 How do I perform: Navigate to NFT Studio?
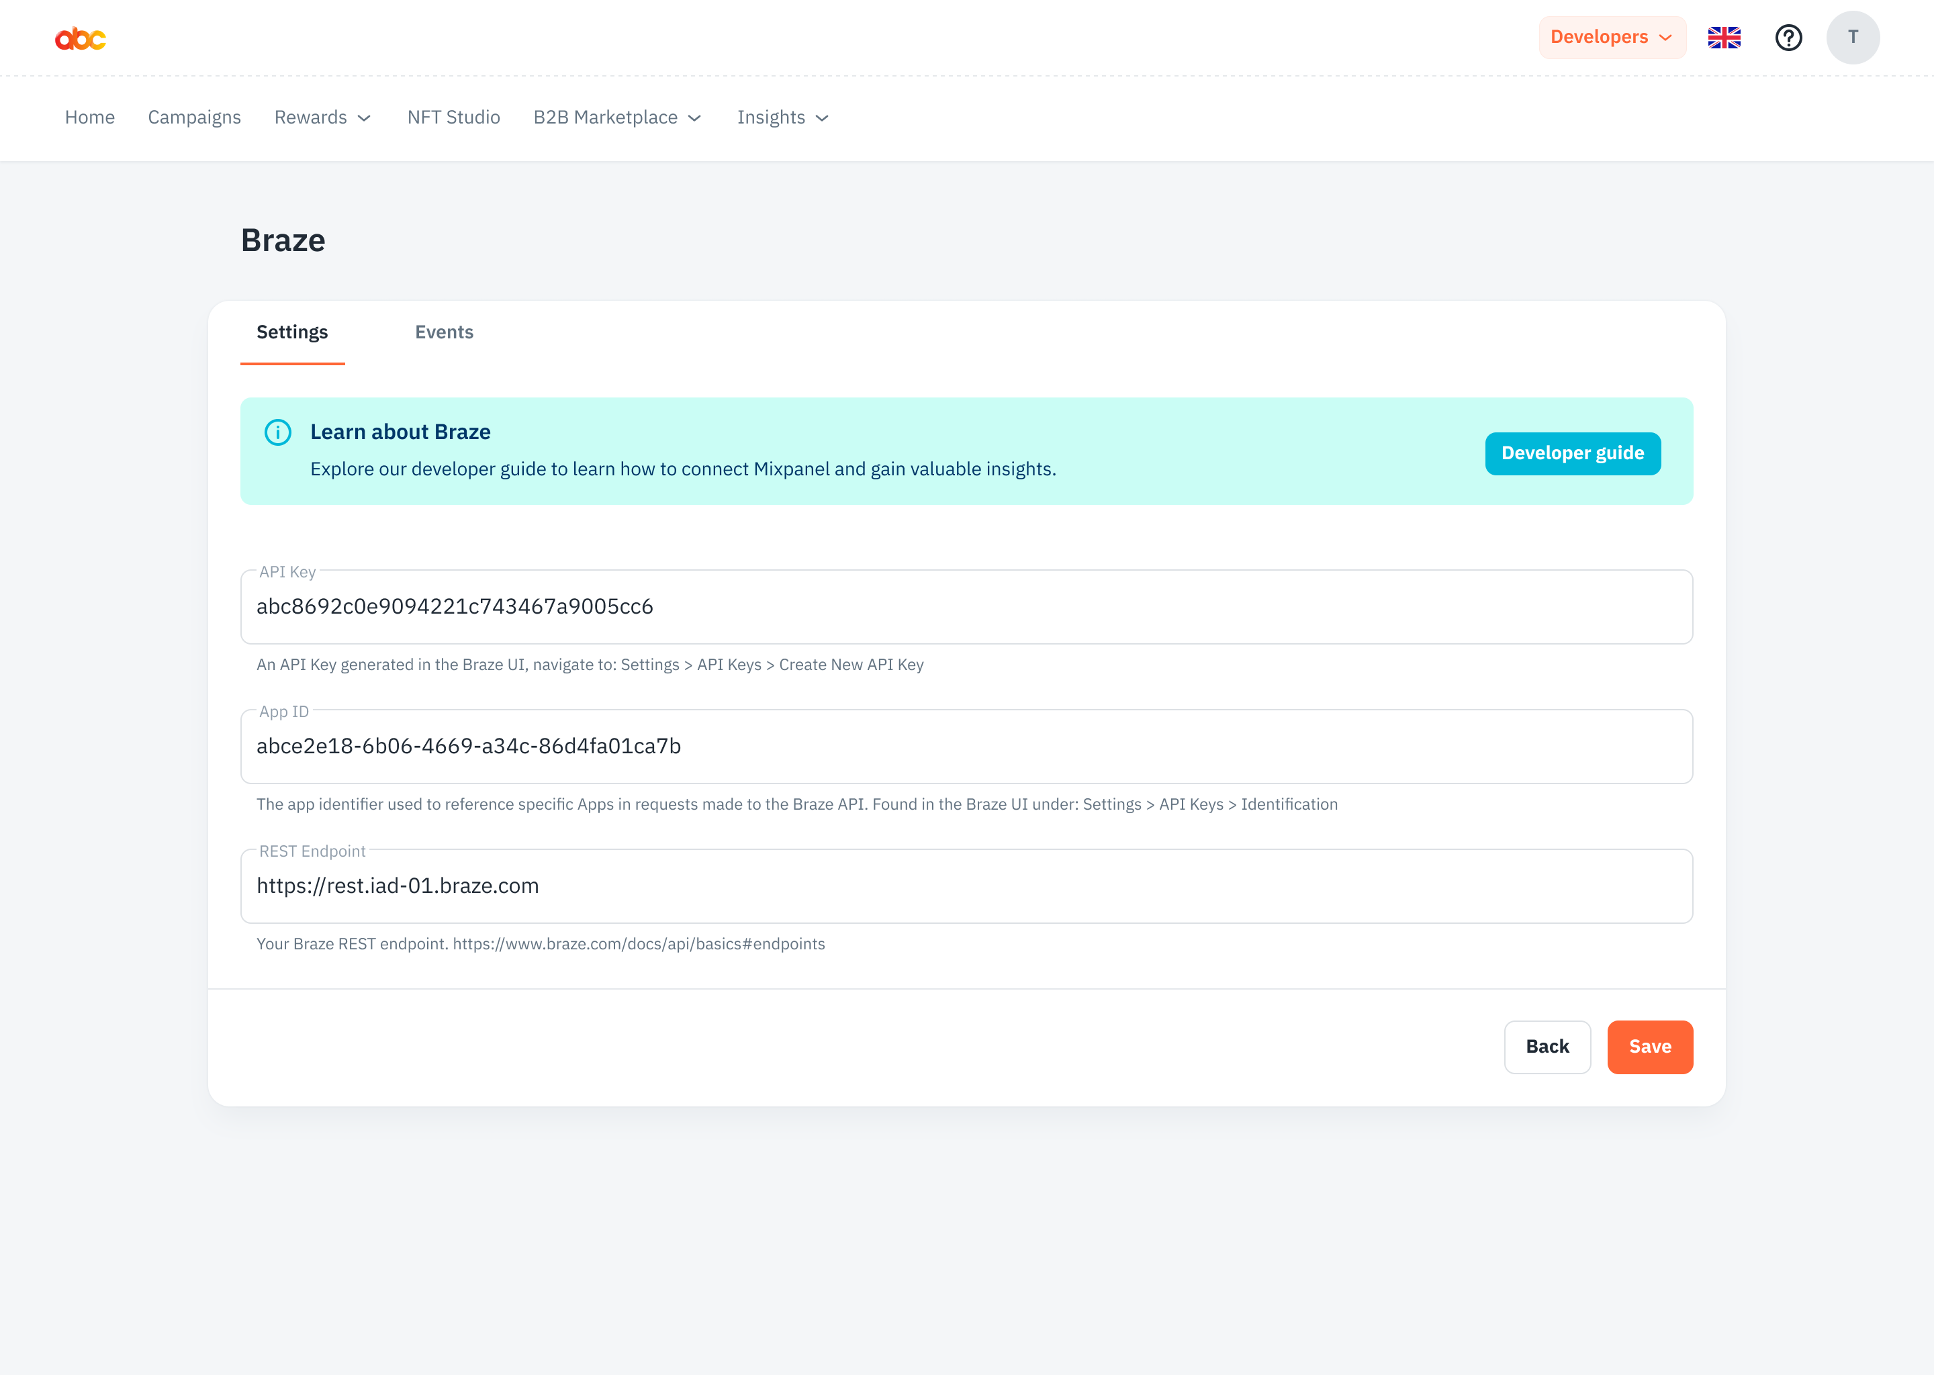tap(453, 117)
